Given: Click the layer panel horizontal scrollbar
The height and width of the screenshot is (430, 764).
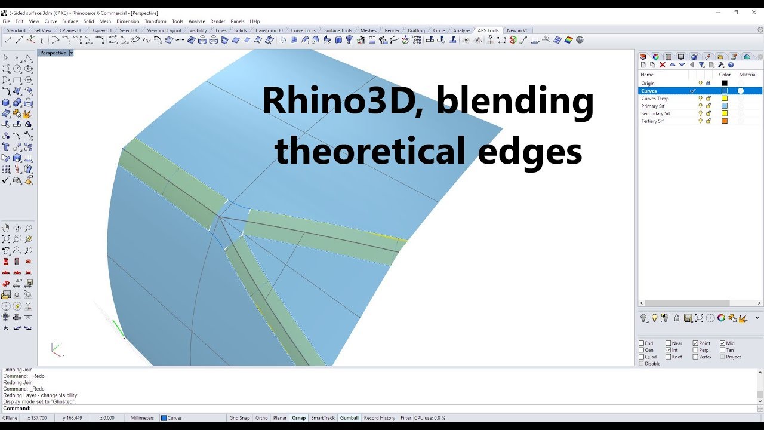Looking at the screenshot, I should (x=687, y=303).
